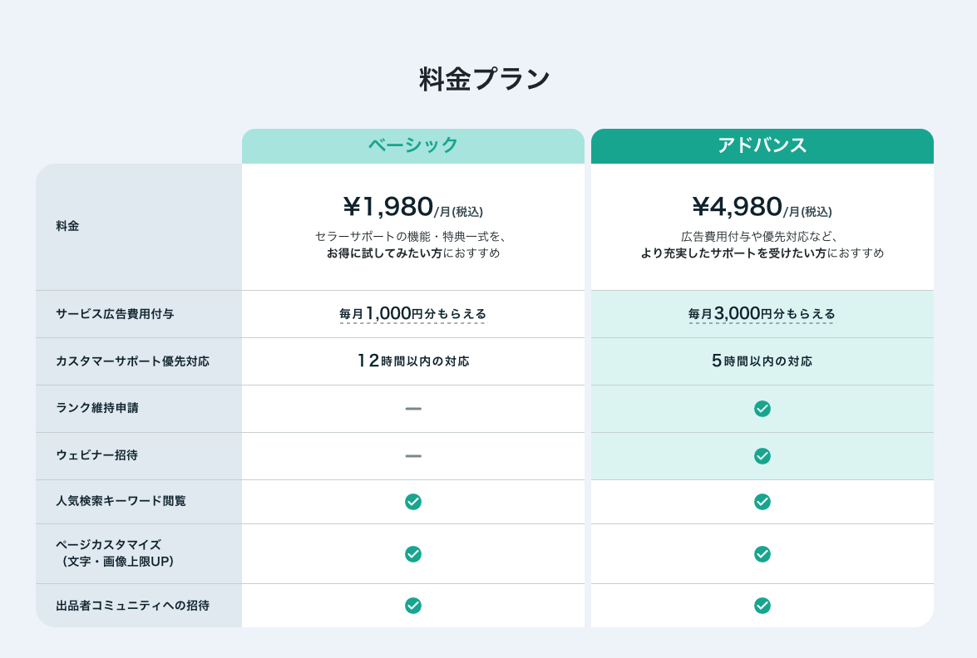Click Advance checkmark for ページカスタマイズ
The height and width of the screenshot is (658, 977).
[x=762, y=553]
